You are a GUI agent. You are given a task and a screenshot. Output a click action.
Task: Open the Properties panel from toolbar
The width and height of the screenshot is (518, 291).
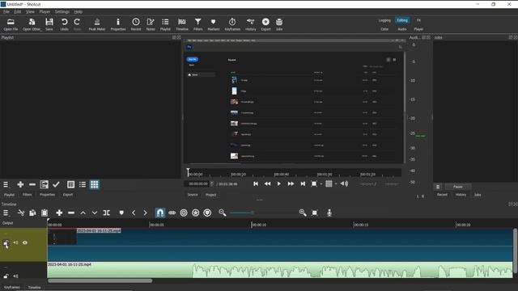118,24
